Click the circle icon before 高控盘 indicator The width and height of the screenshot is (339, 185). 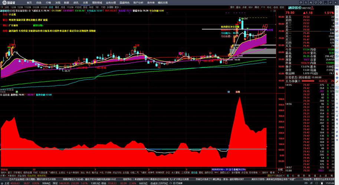(1, 95)
